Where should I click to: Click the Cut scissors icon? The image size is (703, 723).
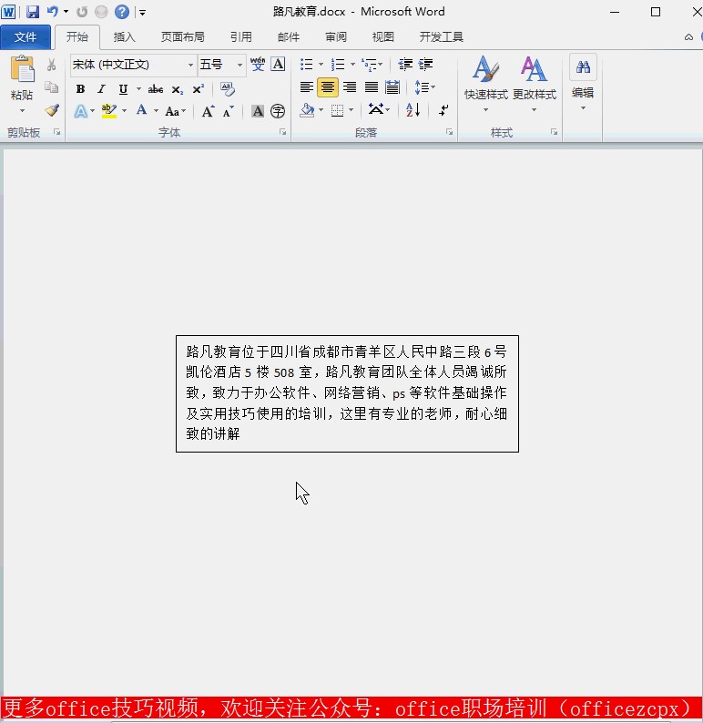pos(52,65)
